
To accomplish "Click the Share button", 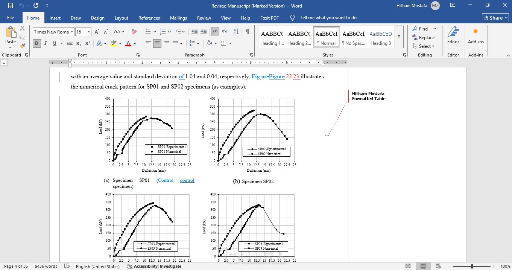I will coord(495,18).
